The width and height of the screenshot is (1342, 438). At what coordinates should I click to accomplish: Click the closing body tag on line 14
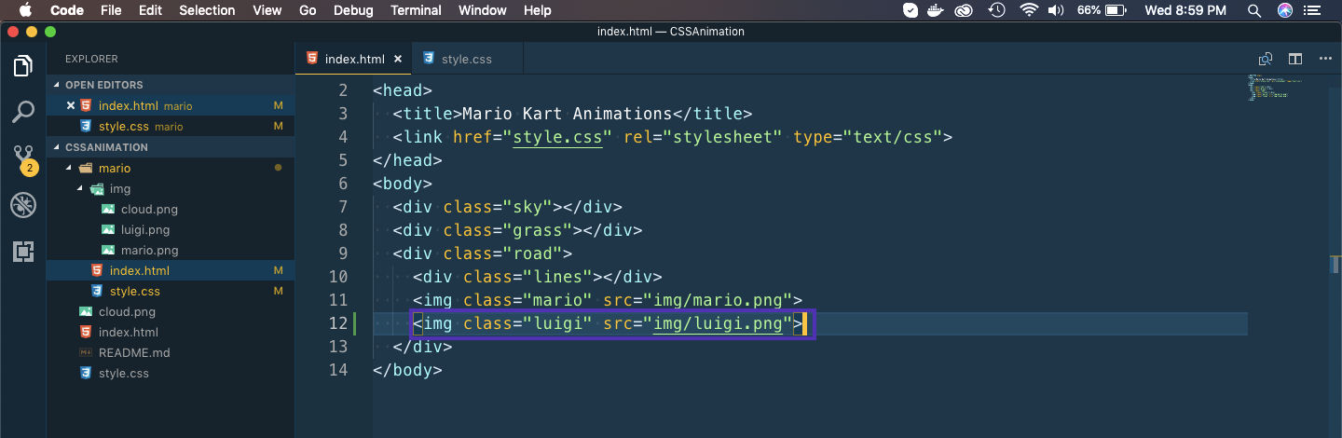407,370
